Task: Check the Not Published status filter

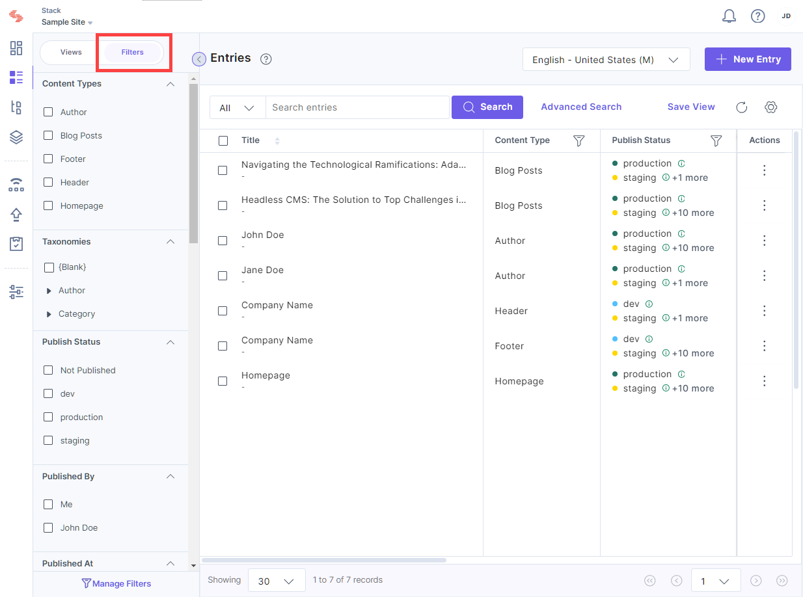Action: click(48, 370)
